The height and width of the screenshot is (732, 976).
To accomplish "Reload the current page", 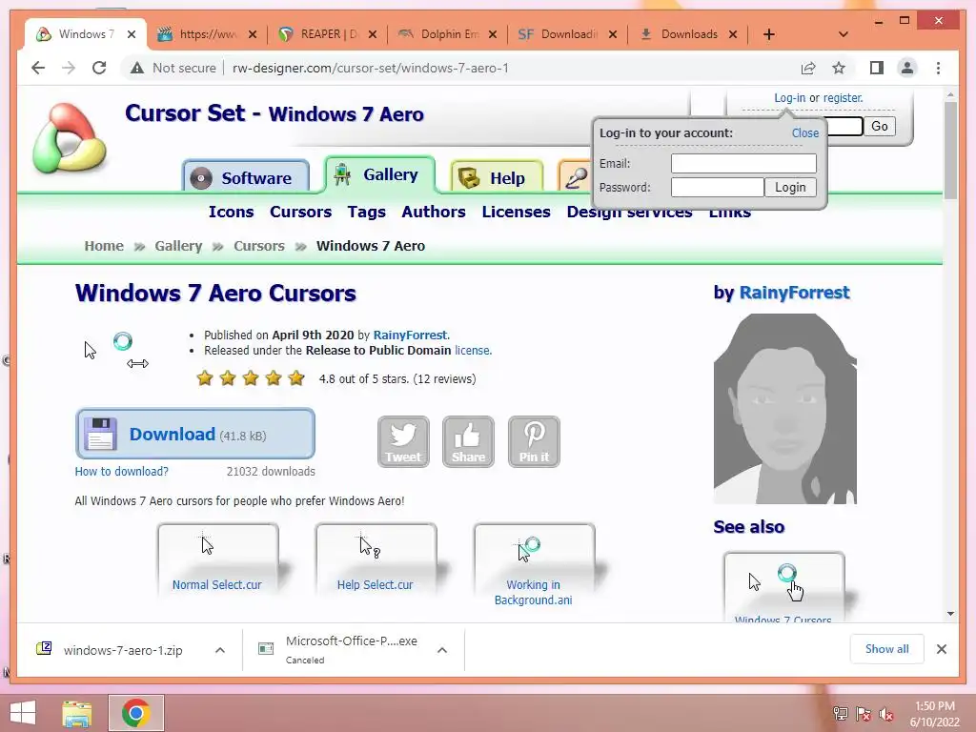I will click(99, 68).
